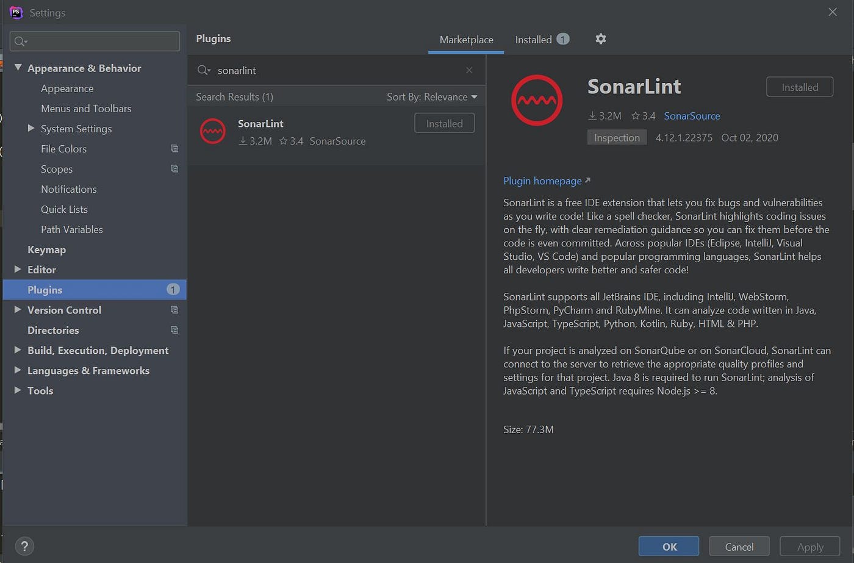Open Scopes settings page
Screen dimensions: 854x563
click(57, 169)
